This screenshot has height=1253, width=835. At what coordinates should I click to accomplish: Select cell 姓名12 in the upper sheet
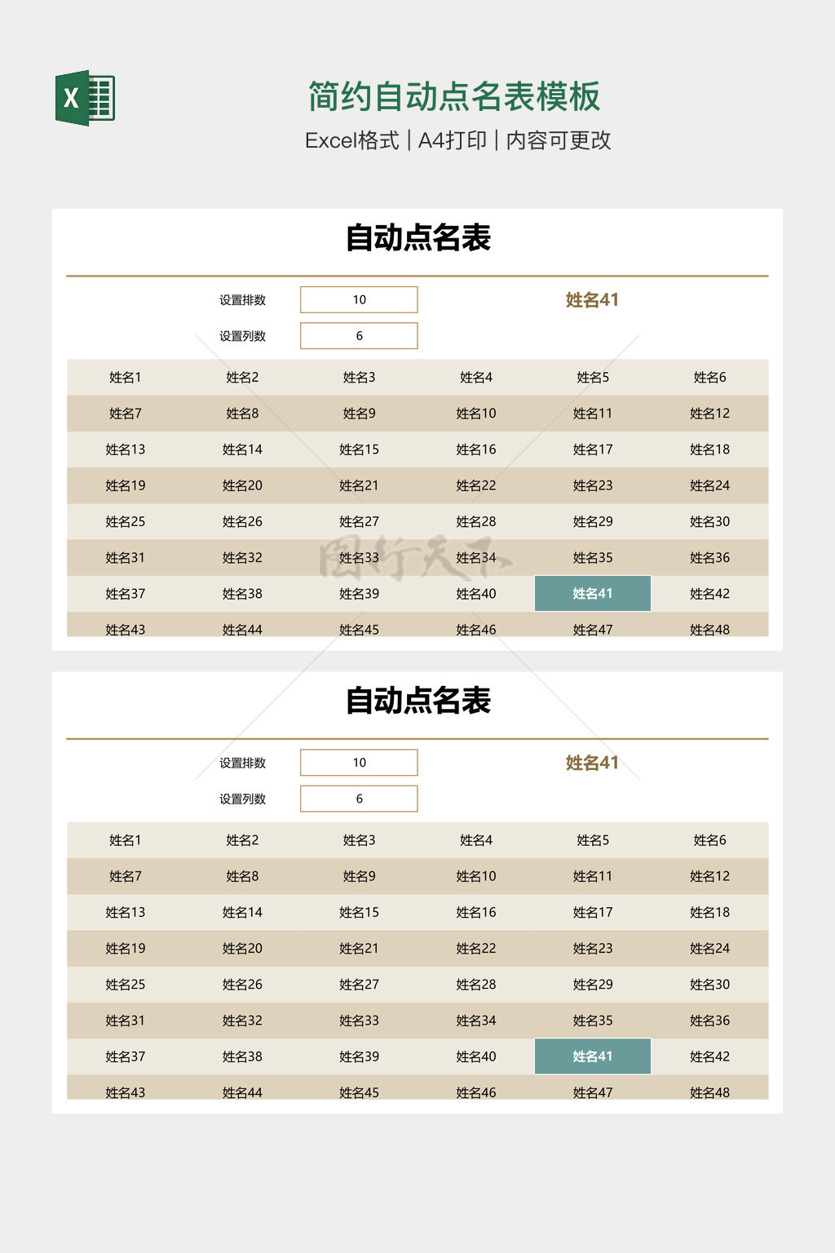[x=709, y=414]
